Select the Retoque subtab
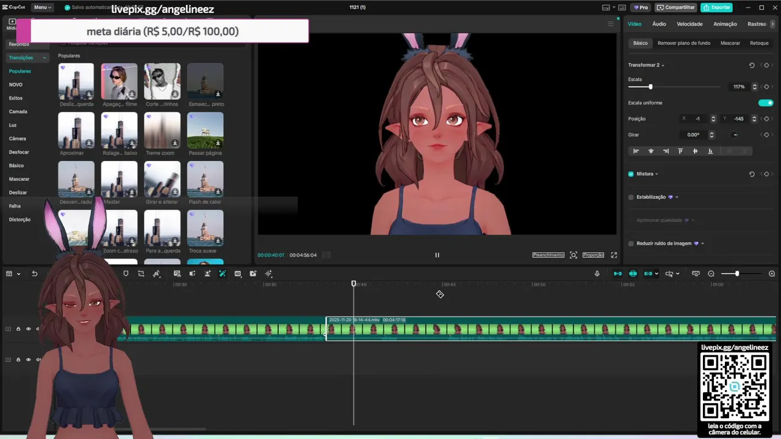Screen dimensions: 781x439 [759, 43]
